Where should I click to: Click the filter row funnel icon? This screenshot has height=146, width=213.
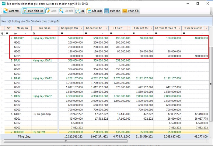click(2, 33)
